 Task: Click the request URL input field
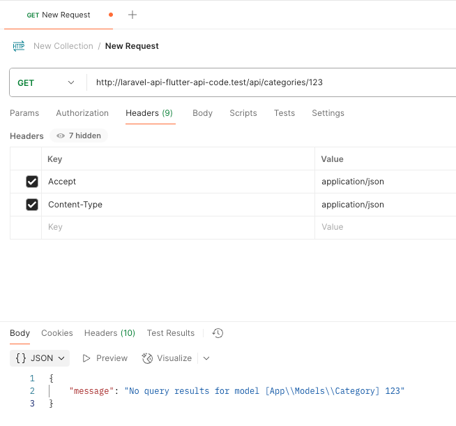pyautogui.click(x=272, y=82)
